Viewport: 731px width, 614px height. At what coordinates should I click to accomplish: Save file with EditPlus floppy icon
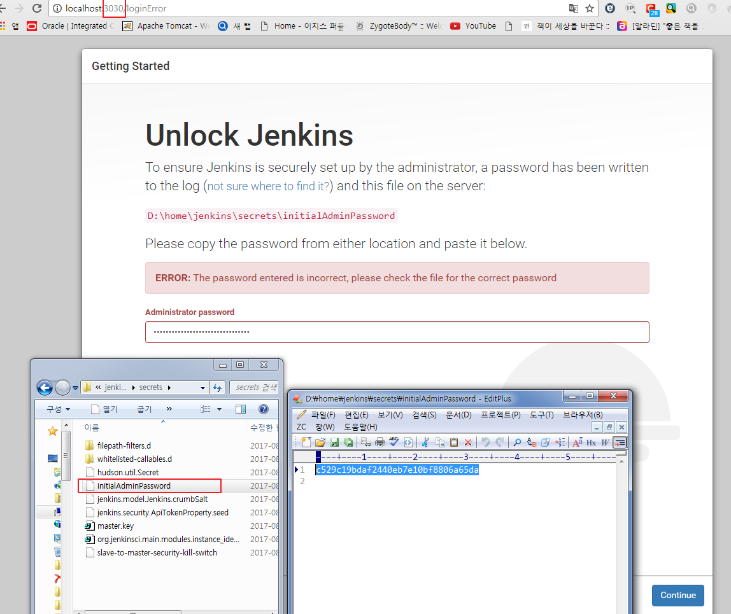334,443
